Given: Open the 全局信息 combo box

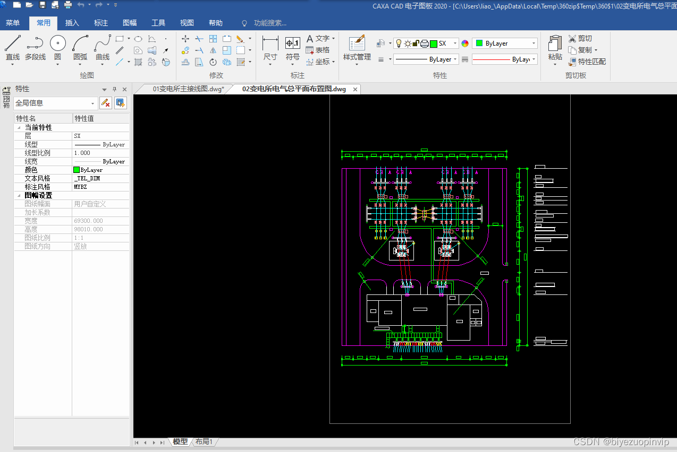Looking at the screenshot, I should pos(56,103).
